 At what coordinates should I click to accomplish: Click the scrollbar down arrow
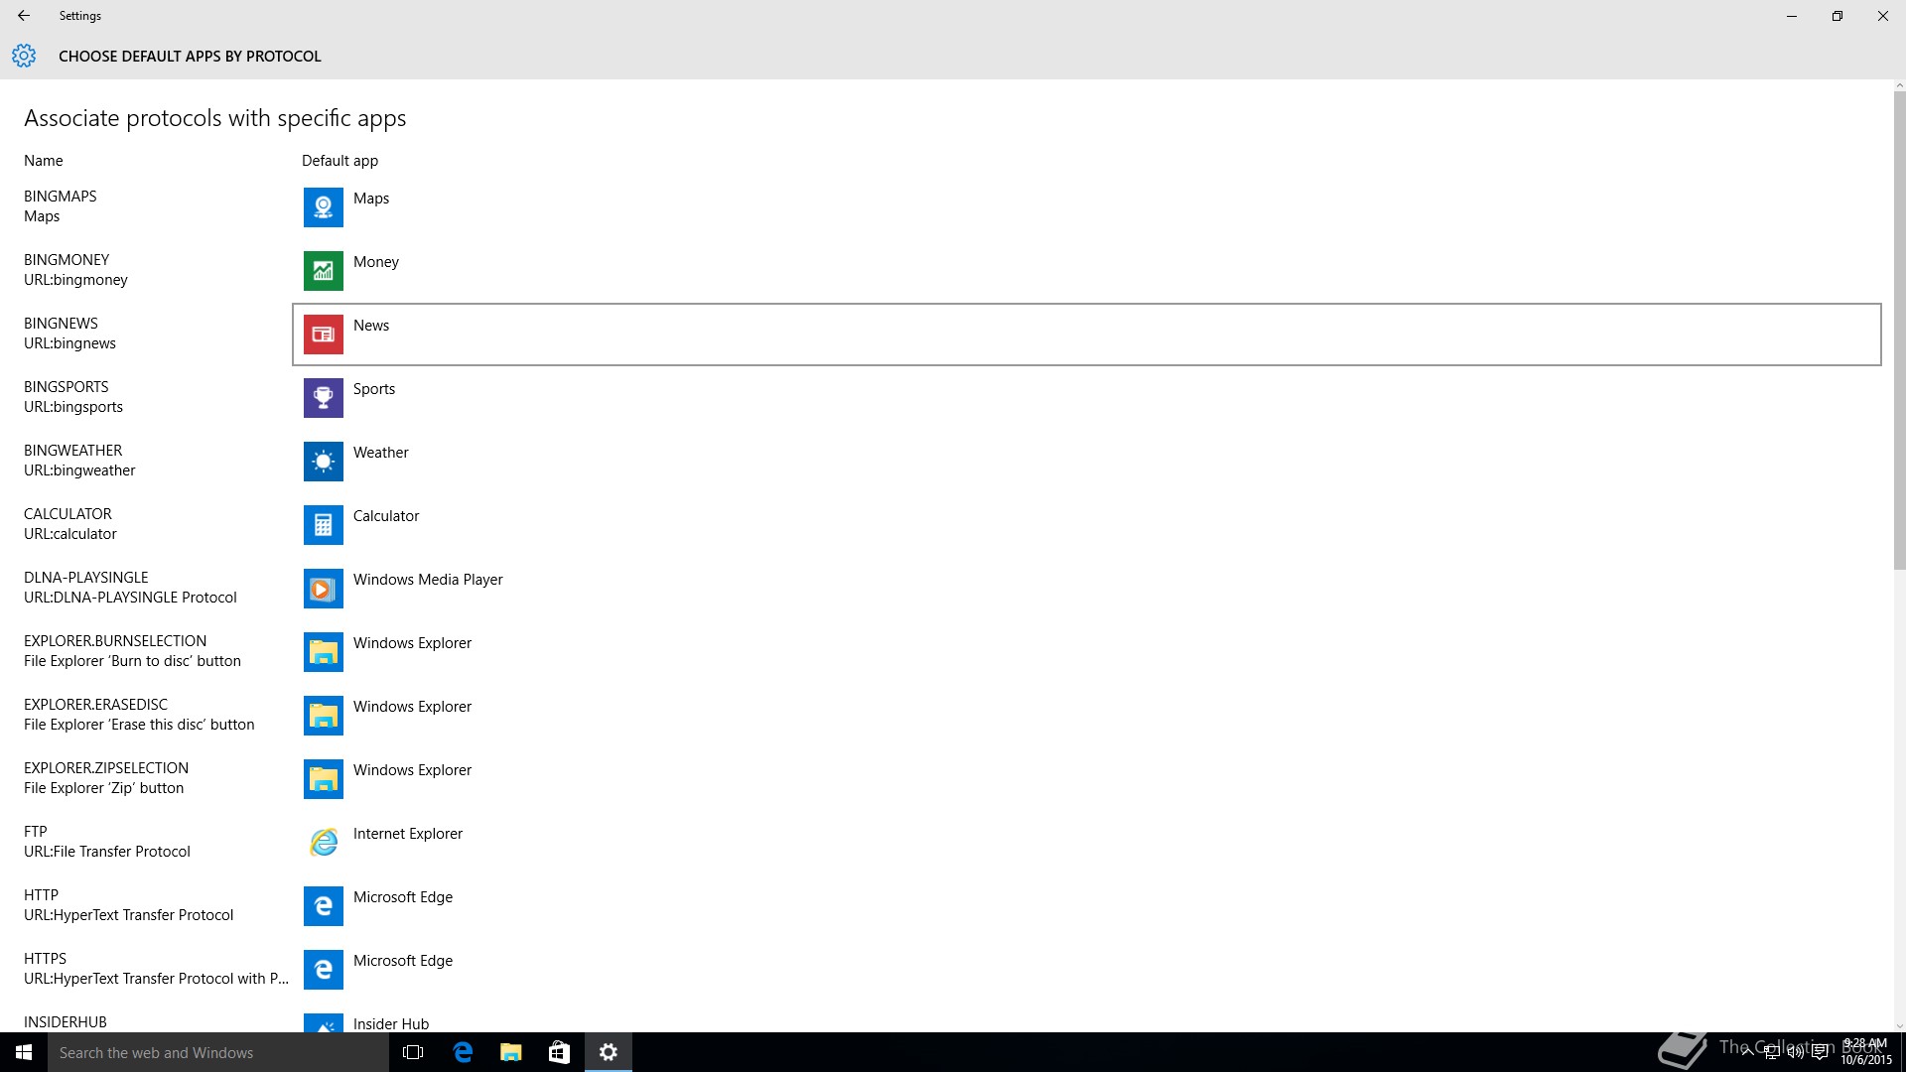[x=1899, y=1026]
